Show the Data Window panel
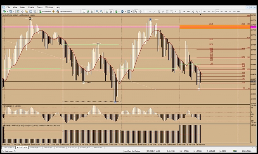The image size is (258, 154). tap(22, 11)
